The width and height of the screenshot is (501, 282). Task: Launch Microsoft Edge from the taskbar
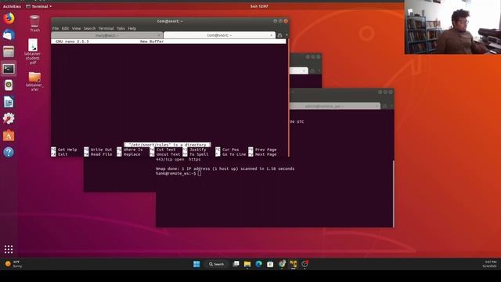click(259, 264)
